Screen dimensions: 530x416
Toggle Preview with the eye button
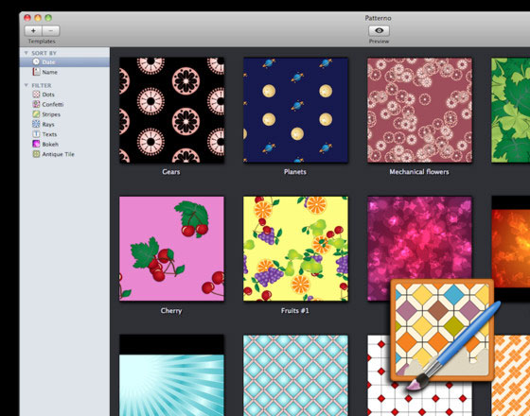point(379,30)
